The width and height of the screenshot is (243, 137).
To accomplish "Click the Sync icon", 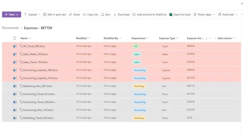I will coord(102,14).
